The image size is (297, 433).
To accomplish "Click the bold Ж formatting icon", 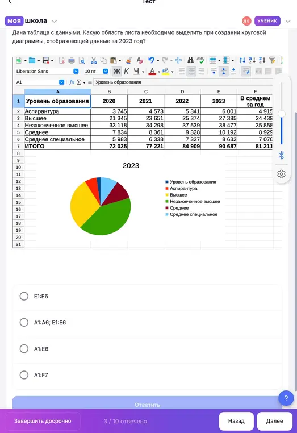I will 117,71.
